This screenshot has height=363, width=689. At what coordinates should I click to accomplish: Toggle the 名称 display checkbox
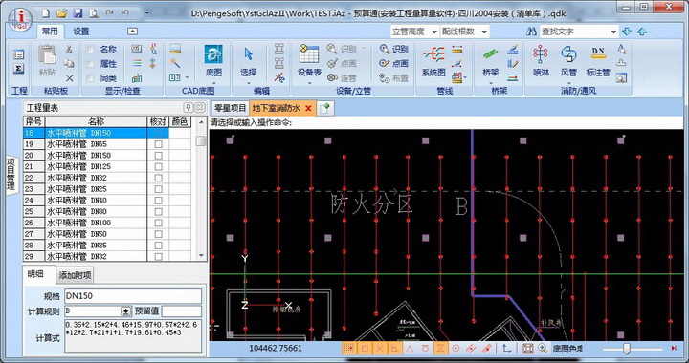click(x=90, y=49)
